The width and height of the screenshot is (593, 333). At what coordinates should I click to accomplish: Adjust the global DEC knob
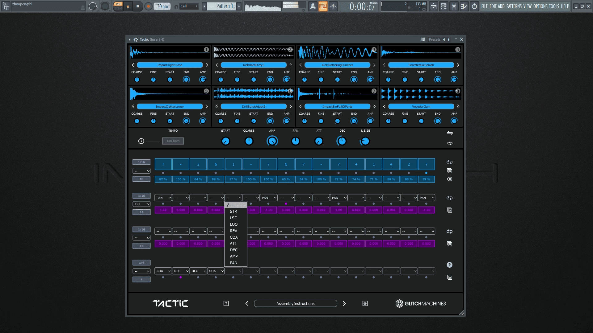[x=342, y=141]
